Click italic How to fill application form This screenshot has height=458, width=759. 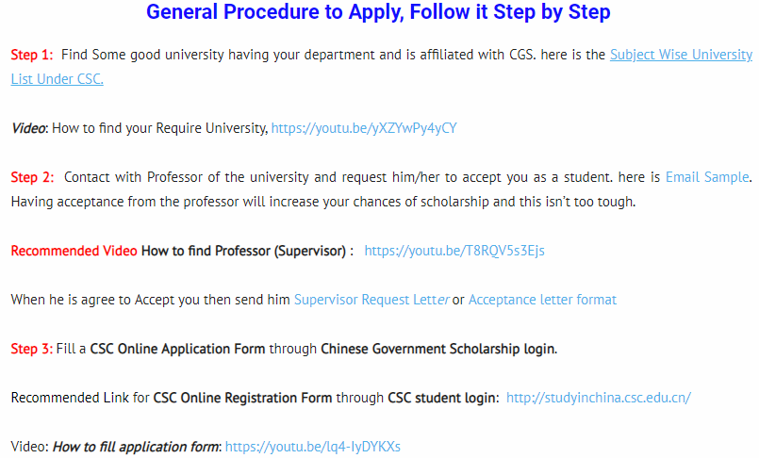click(x=137, y=447)
